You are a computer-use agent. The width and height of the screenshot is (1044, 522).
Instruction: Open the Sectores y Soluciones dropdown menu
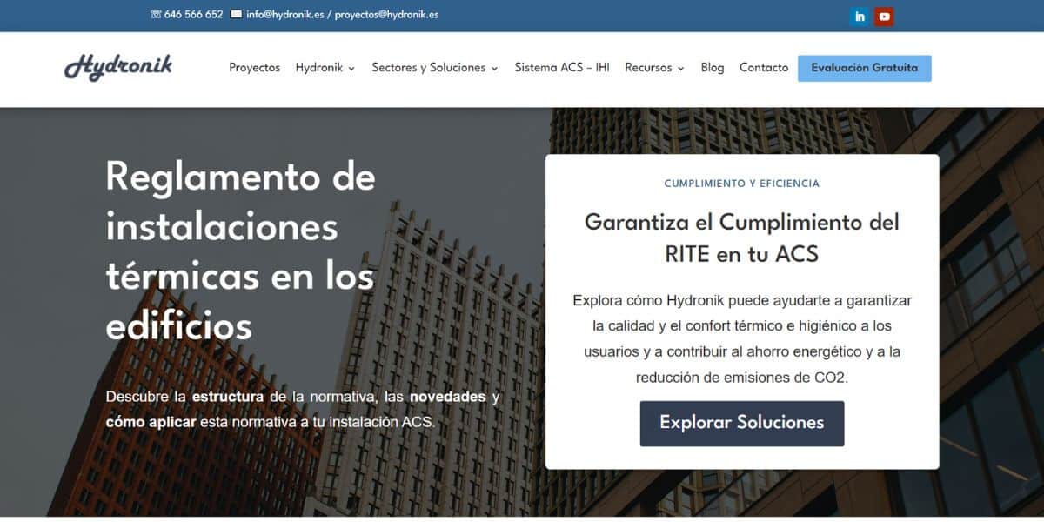(434, 67)
